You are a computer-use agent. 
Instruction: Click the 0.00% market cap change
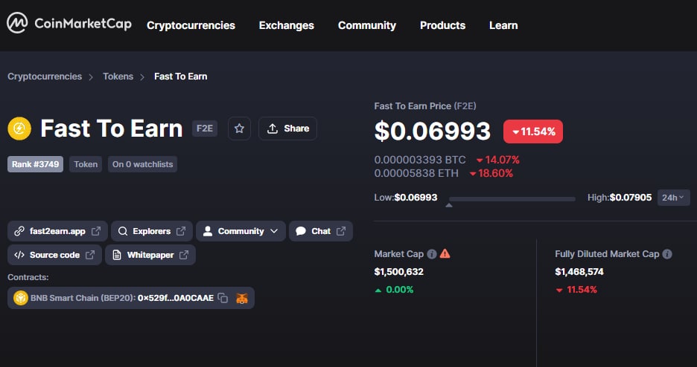tap(394, 290)
